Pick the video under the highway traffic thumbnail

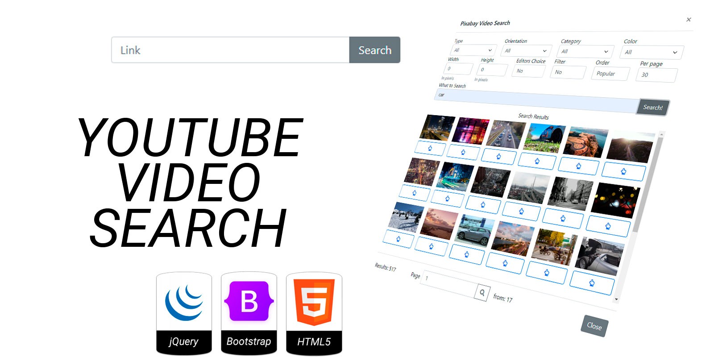coord(498,156)
